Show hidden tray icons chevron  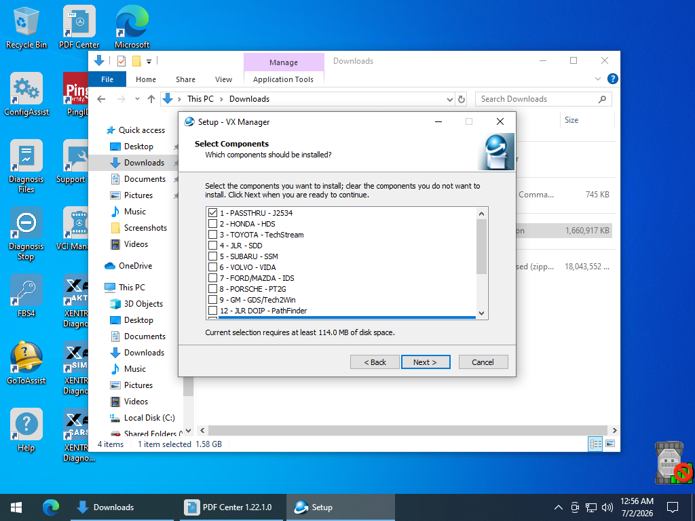(559, 507)
